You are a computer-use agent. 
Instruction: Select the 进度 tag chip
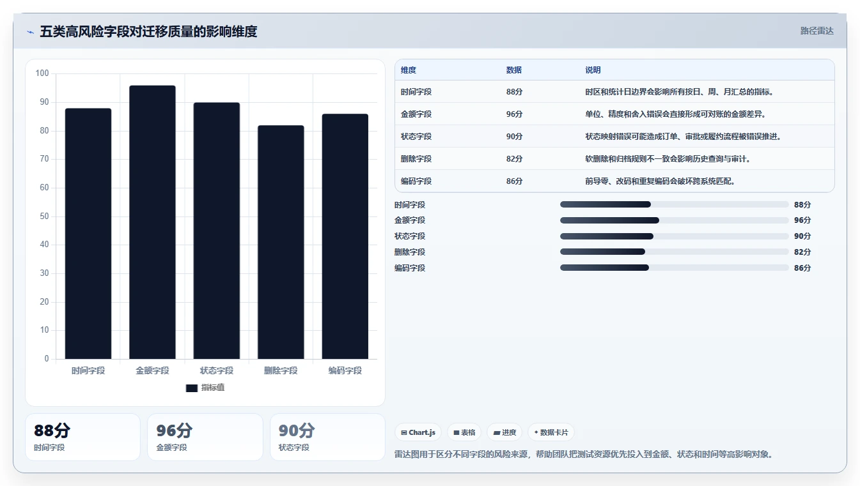coord(504,432)
